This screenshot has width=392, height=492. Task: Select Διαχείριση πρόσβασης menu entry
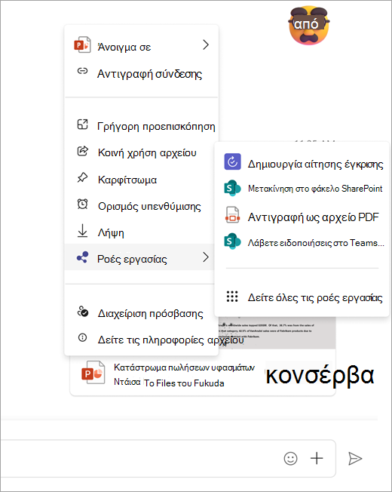click(x=141, y=313)
